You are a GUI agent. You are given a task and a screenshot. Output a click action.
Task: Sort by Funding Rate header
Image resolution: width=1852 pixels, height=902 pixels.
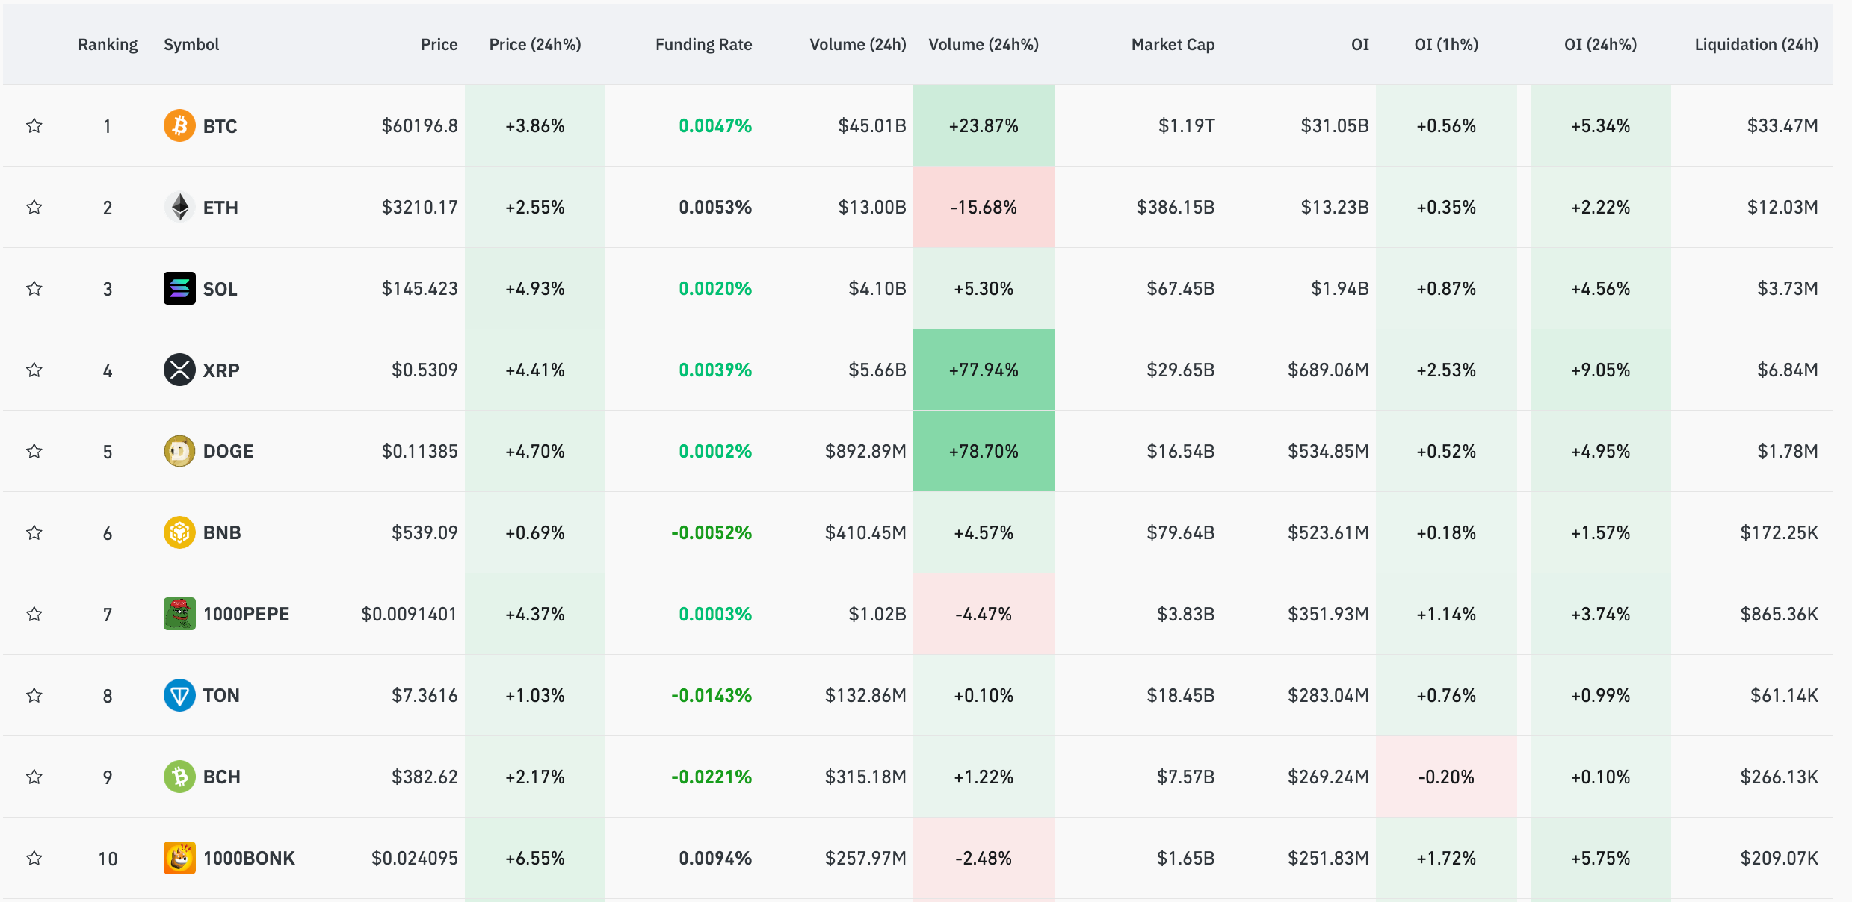pyautogui.click(x=703, y=45)
